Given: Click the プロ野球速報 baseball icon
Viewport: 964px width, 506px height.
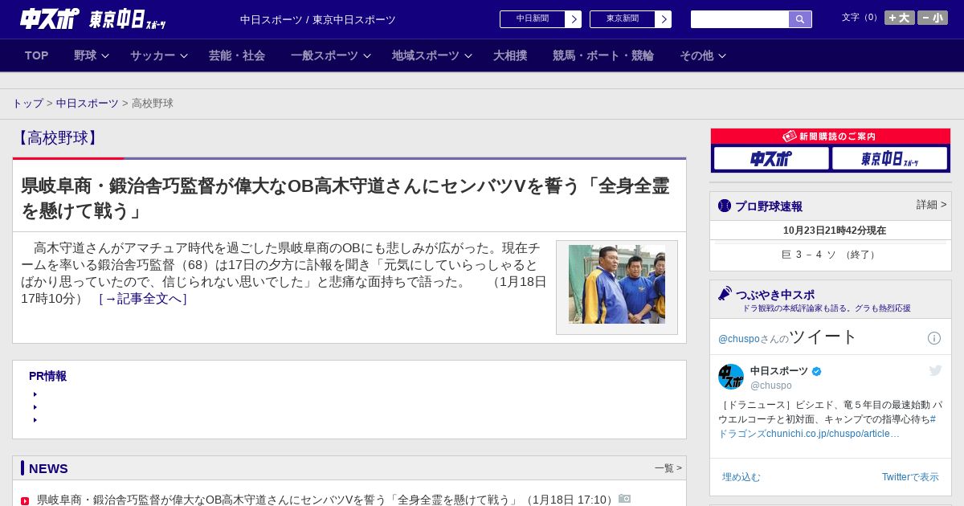Looking at the screenshot, I should [725, 206].
